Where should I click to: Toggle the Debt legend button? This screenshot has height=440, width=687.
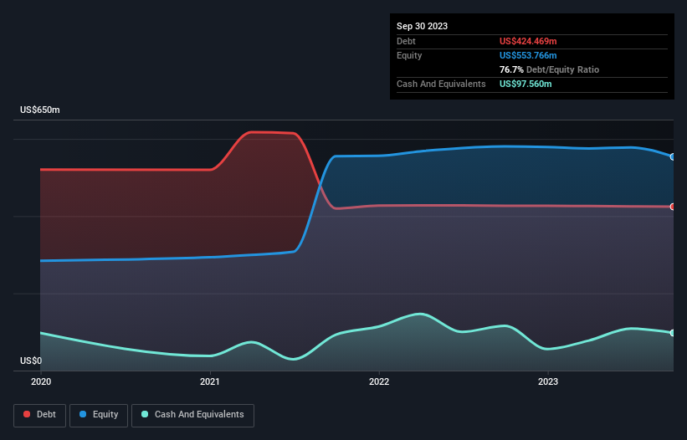[x=39, y=415]
